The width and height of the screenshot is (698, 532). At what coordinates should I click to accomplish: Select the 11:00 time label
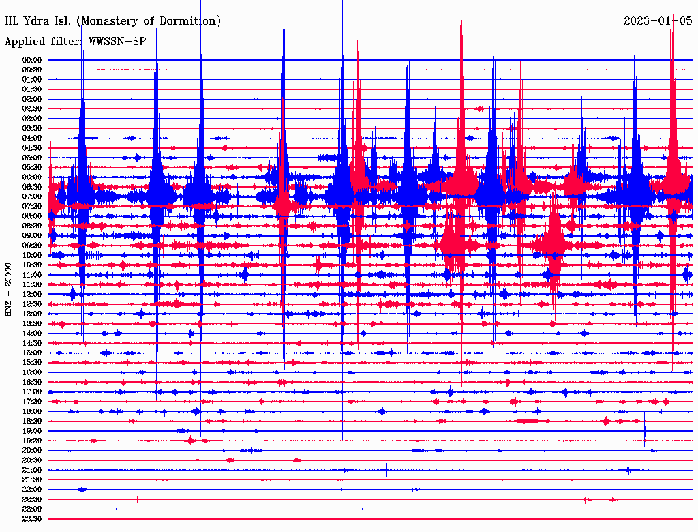point(32,275)
